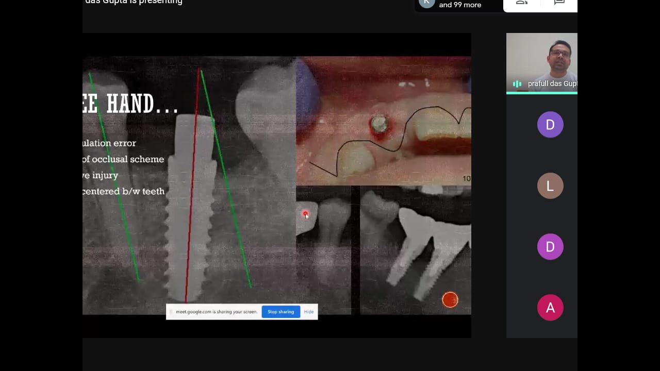660x371 pixels.
Task: Open the chat messages icon
Action: click(559, 3)
